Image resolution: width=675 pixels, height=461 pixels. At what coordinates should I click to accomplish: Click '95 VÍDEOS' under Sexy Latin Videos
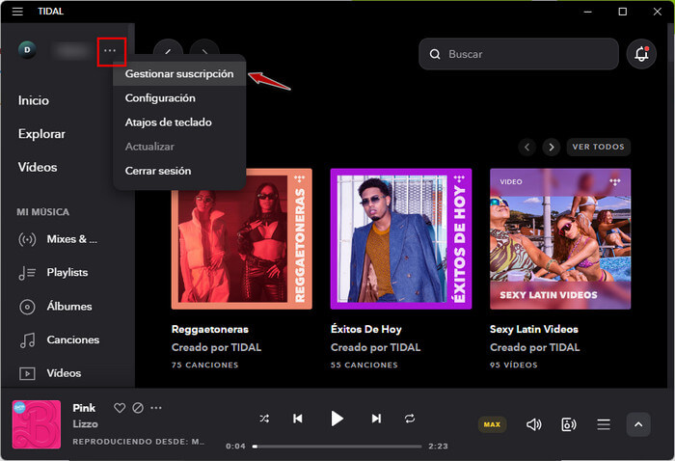(514, 366)
